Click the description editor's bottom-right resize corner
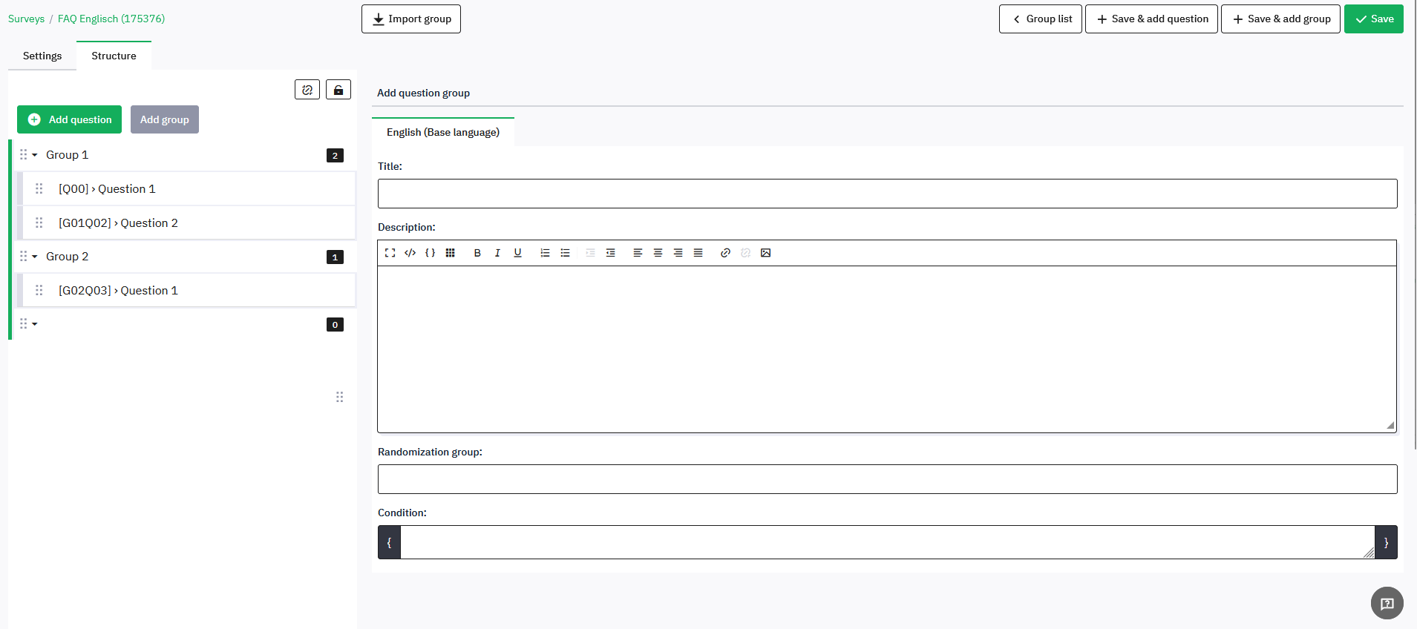 point(1390,425)
